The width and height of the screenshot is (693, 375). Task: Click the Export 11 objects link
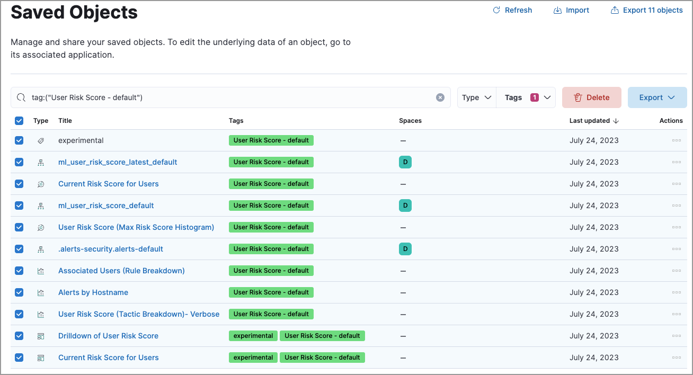(646, 10)
